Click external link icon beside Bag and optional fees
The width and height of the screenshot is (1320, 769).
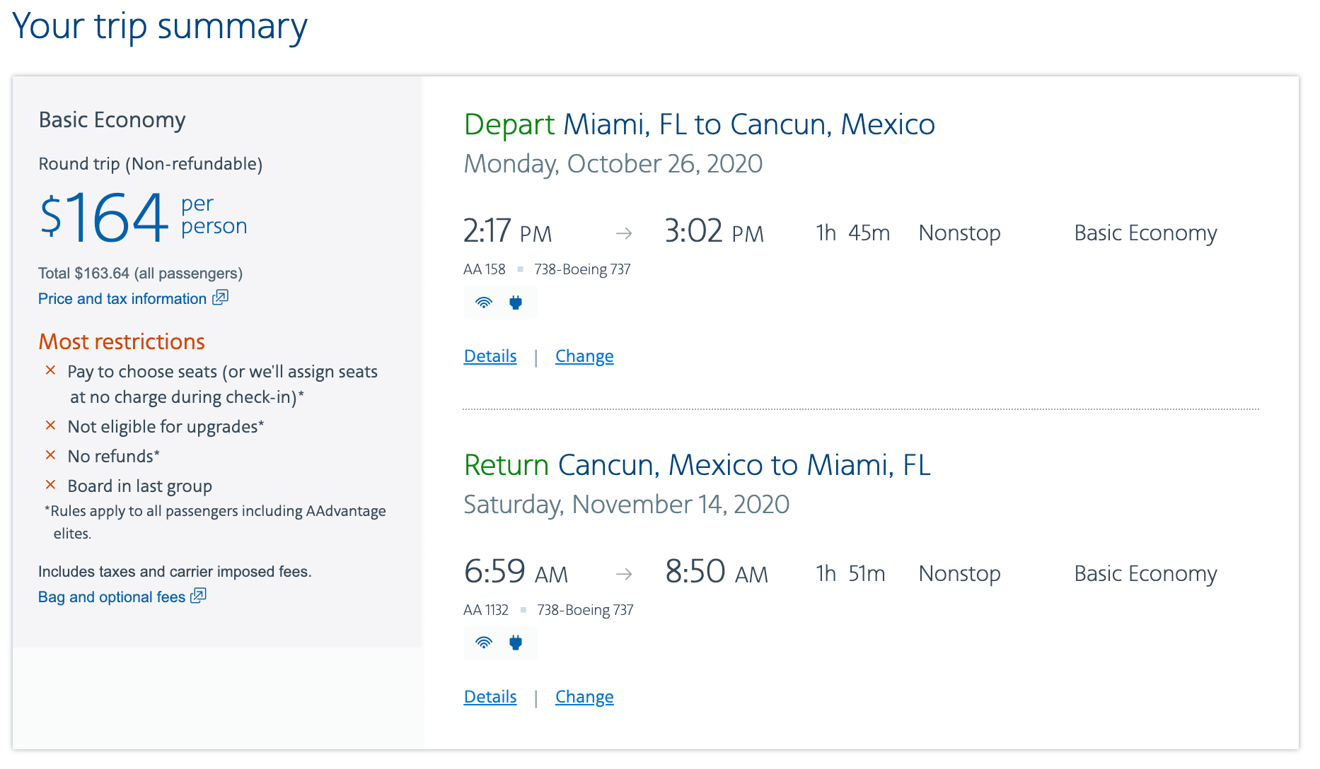(x=199, y=596)
